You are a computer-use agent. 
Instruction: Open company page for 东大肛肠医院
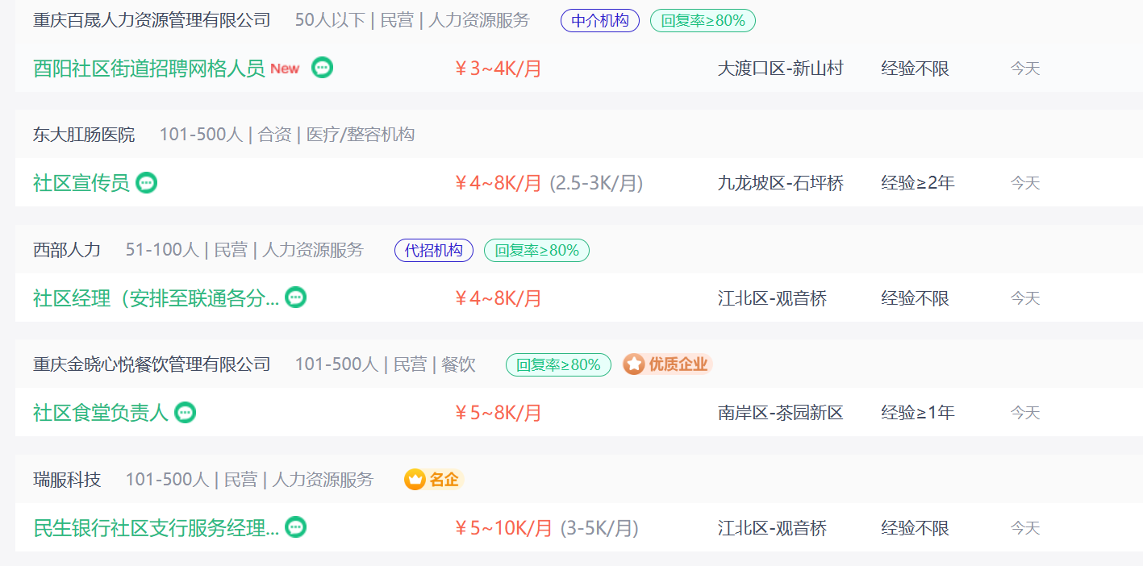pyautogui.click(x=84, y=135)
